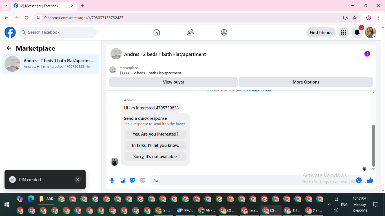
Task: Open Windows notification center
Action: 375,204
